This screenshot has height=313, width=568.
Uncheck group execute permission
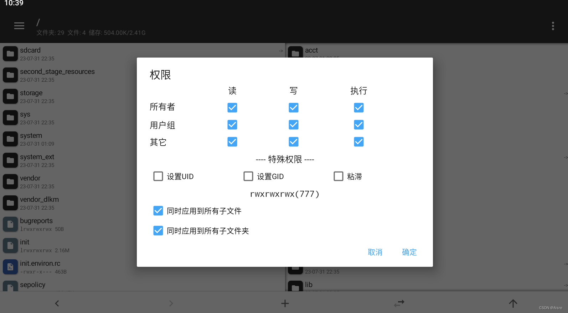(x=359, y=125)
